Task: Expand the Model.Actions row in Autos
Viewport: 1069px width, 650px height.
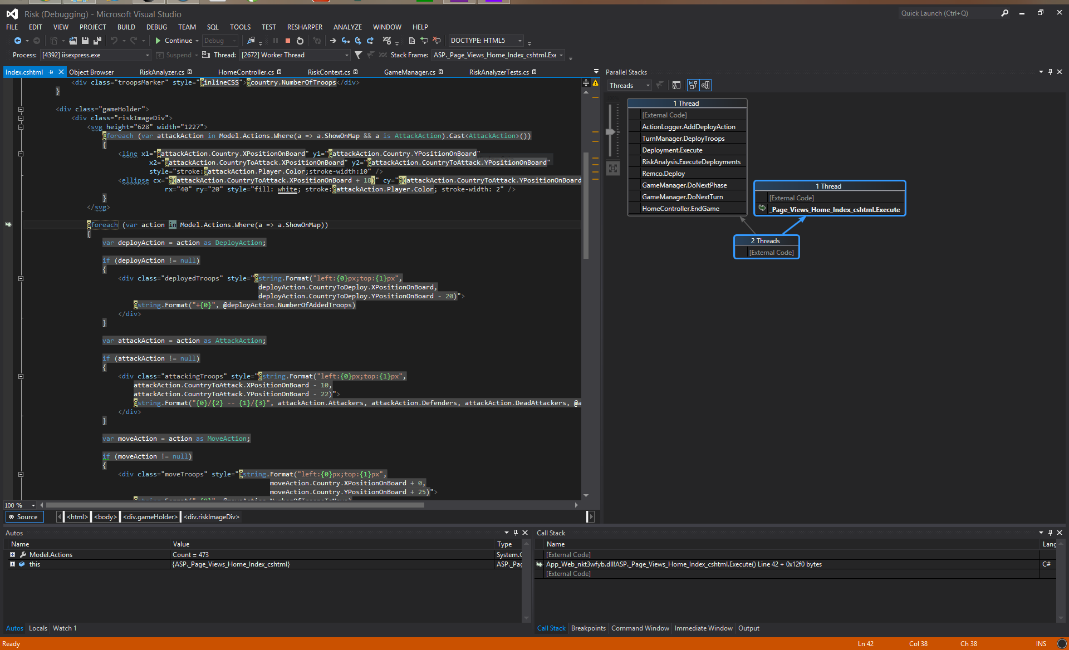Action: pos(12,555)
